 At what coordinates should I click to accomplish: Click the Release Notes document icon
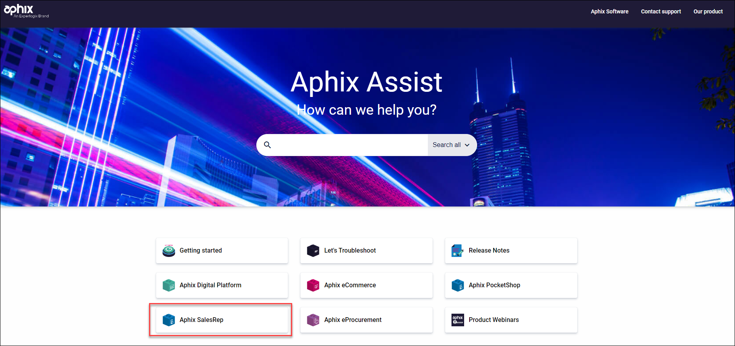457,251
